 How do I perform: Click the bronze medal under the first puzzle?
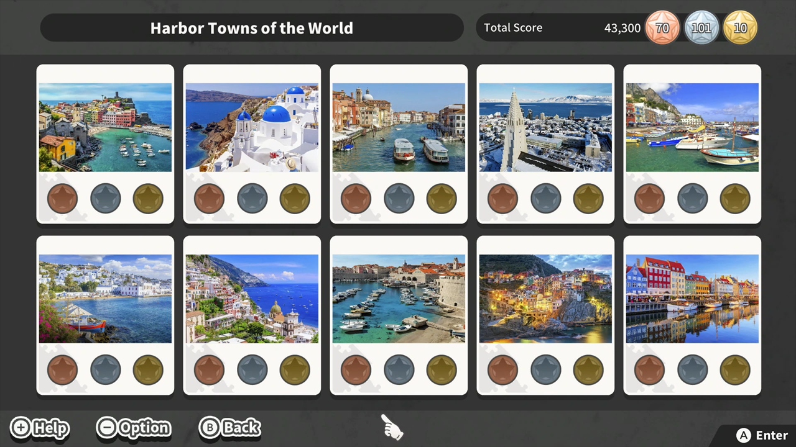click(62, 199)
